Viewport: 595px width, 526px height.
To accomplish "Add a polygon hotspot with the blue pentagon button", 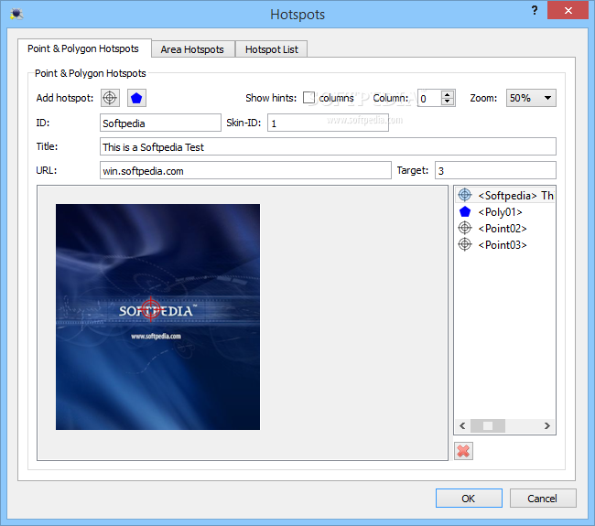I will [x=136, y=98].
